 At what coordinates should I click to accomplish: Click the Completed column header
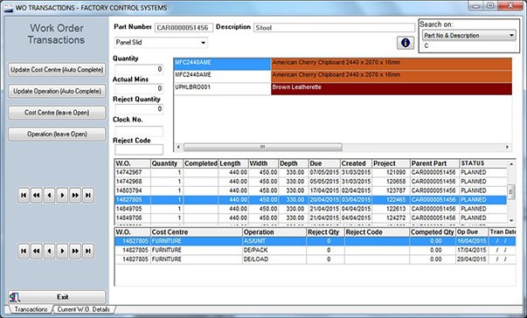(x=201, y=163)
